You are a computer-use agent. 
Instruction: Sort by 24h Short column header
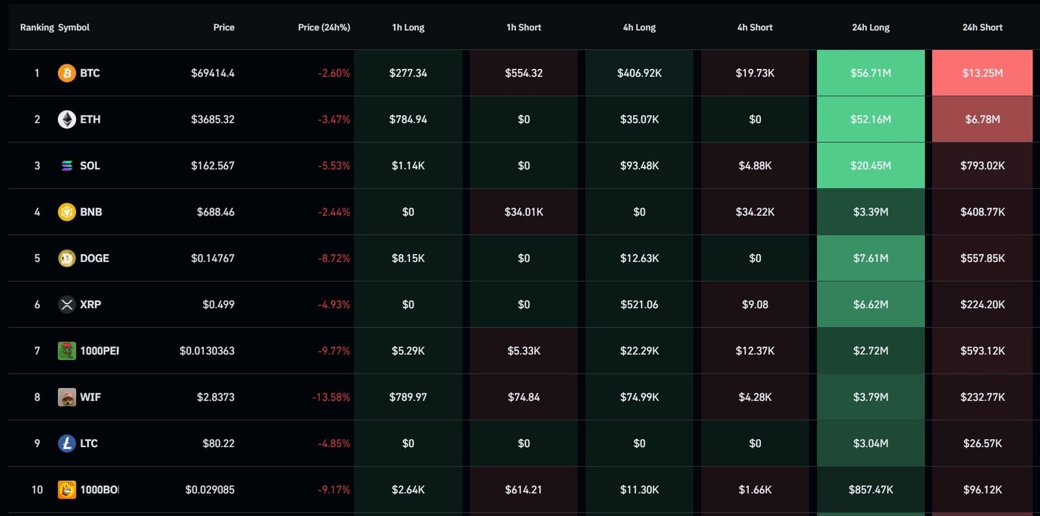(983, 27)
